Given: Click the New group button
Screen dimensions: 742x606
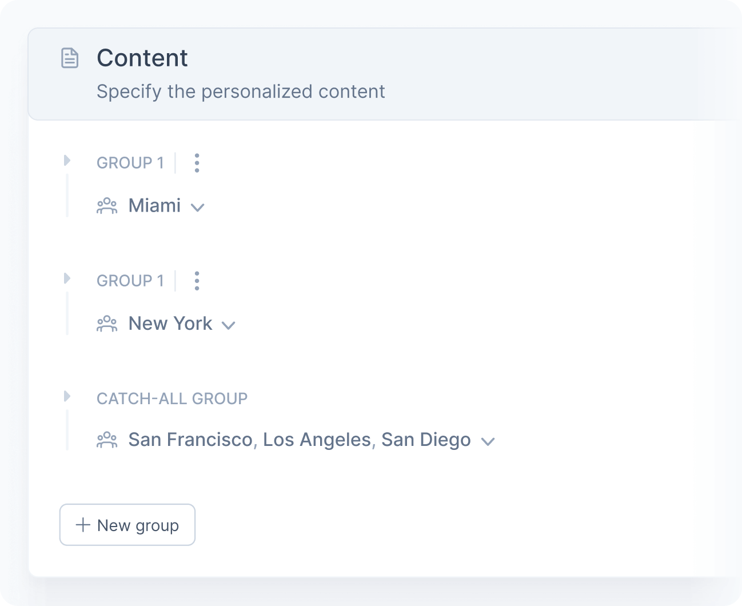Looking at the screenshot, I should click(x=127, y=525).
